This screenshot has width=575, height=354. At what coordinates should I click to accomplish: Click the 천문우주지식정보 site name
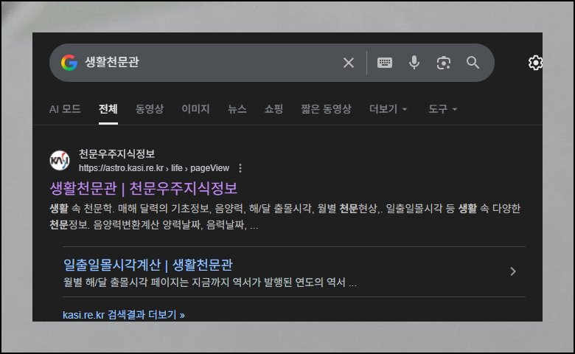pos(116,153)
